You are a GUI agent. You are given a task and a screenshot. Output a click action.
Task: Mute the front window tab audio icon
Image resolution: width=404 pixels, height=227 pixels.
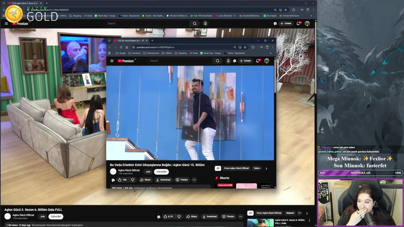pos(143,41)
